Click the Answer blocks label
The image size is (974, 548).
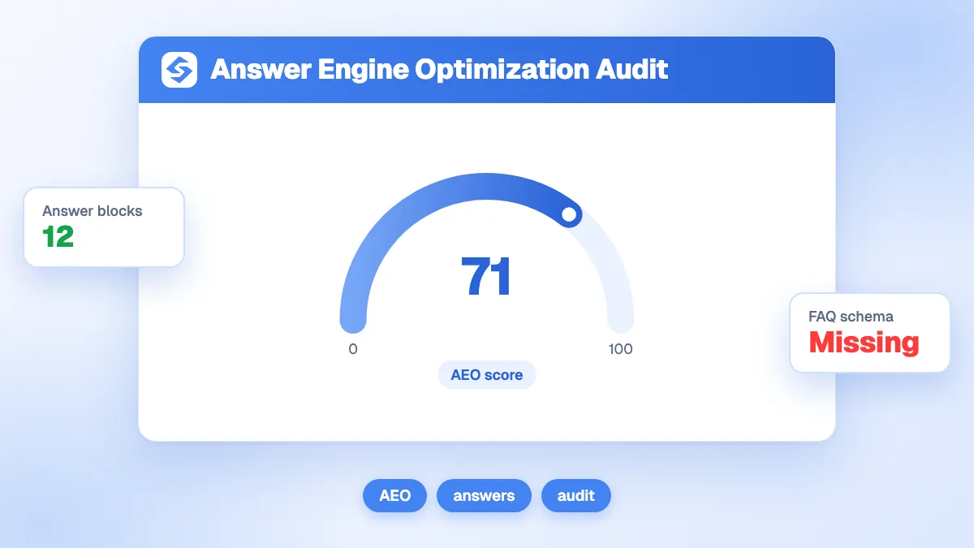[93, 211]
